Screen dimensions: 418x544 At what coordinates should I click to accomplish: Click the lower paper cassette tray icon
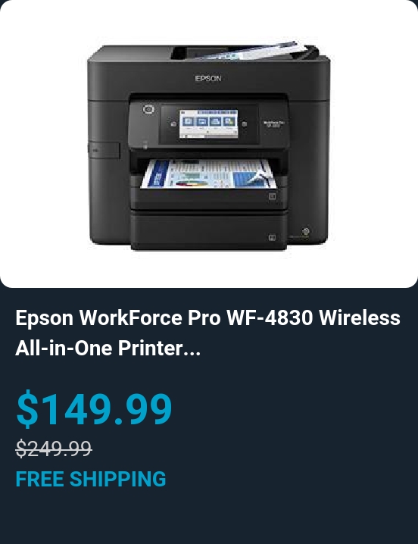click(273, 237)
